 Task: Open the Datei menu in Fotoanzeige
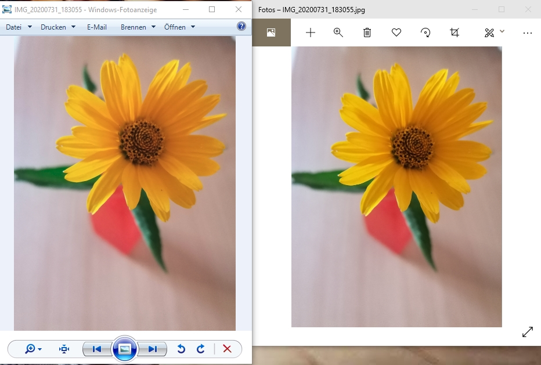[x=14, y=27]
